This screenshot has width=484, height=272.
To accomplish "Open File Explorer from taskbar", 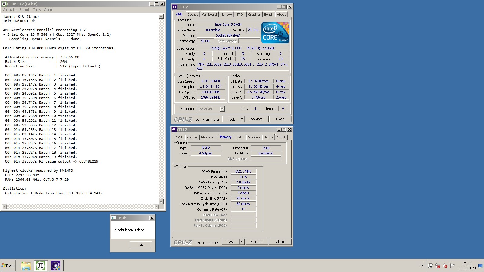I will (x=26, y=266).
